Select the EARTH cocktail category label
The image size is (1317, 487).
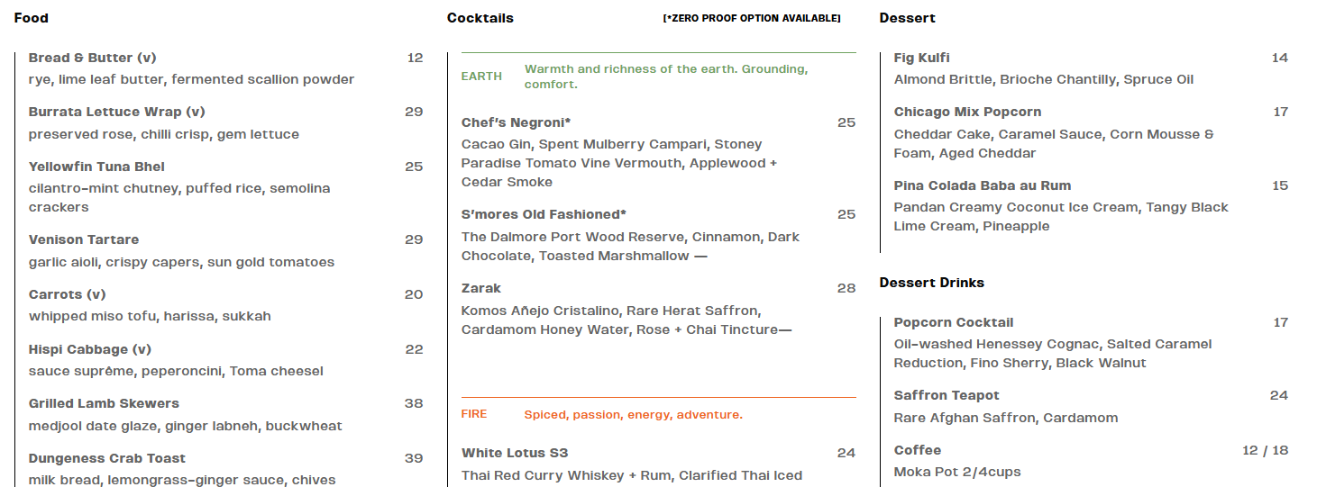coord(481,77)
